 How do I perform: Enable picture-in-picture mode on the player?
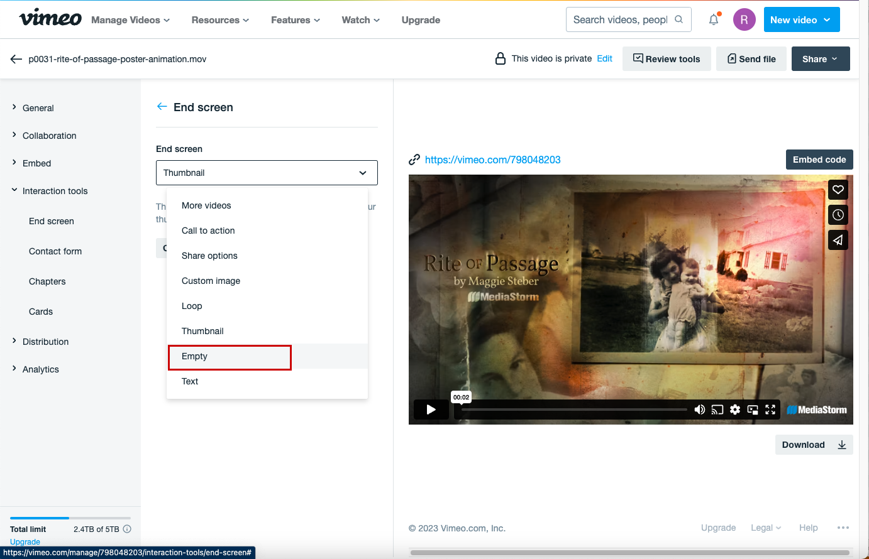(x=752, y=410)
